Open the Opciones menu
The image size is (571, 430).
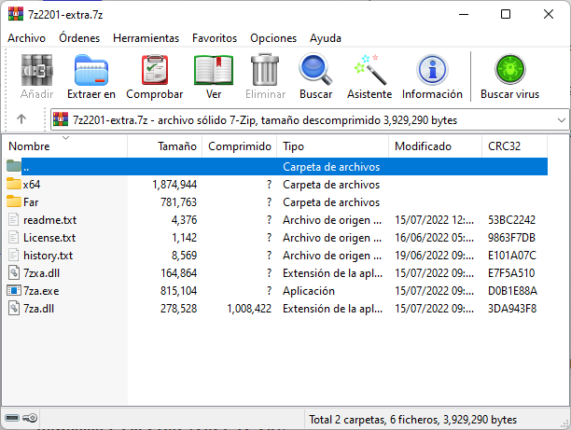pyautogui.click(x=273, y=38)
